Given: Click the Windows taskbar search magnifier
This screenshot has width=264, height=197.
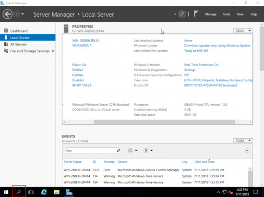Looking at the screenshot, I should point(19,192).
